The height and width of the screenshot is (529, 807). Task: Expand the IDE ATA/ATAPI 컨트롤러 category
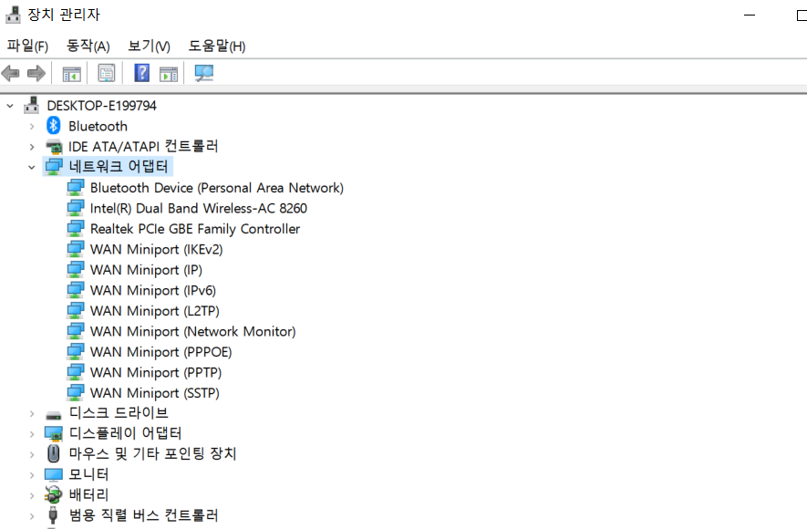[32, 147]
